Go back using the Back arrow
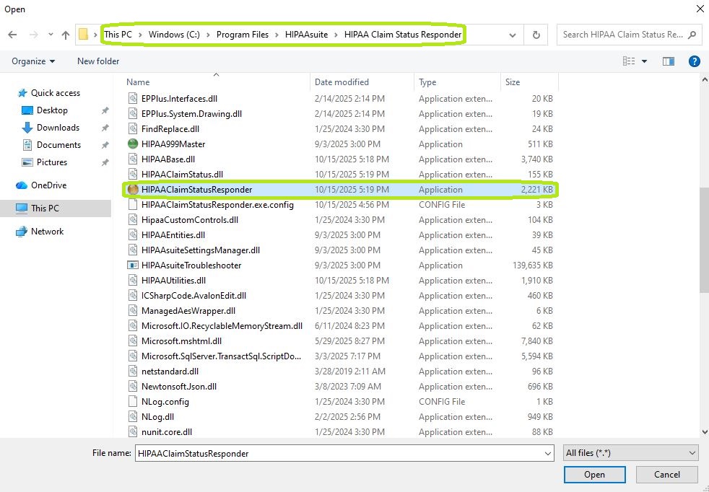 pyautogui.click(x=13, y=35)
